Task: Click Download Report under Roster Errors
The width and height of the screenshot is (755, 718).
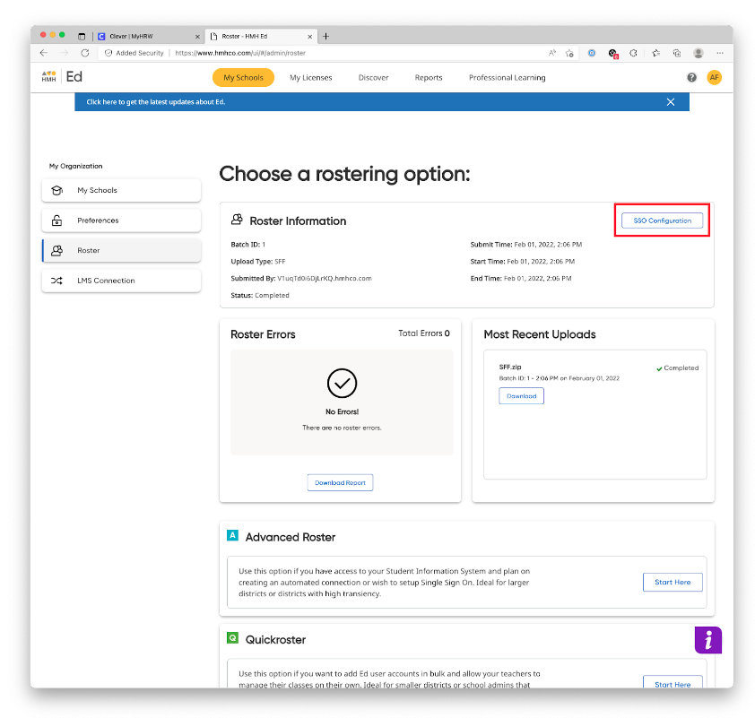Action: (x=340, y=481)
